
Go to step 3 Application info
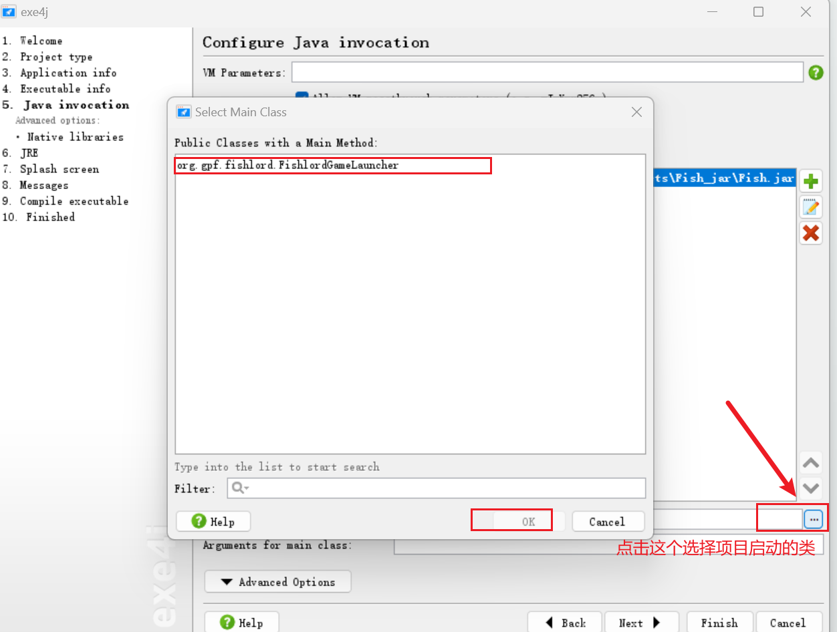(59, 73)
